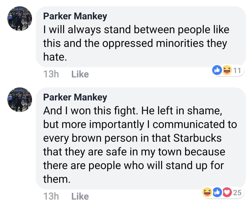Like the comment ending with 'they hate.'
The width and height of the screenshot is (247, 204).
pyautogui.click(x=80, y=74)
